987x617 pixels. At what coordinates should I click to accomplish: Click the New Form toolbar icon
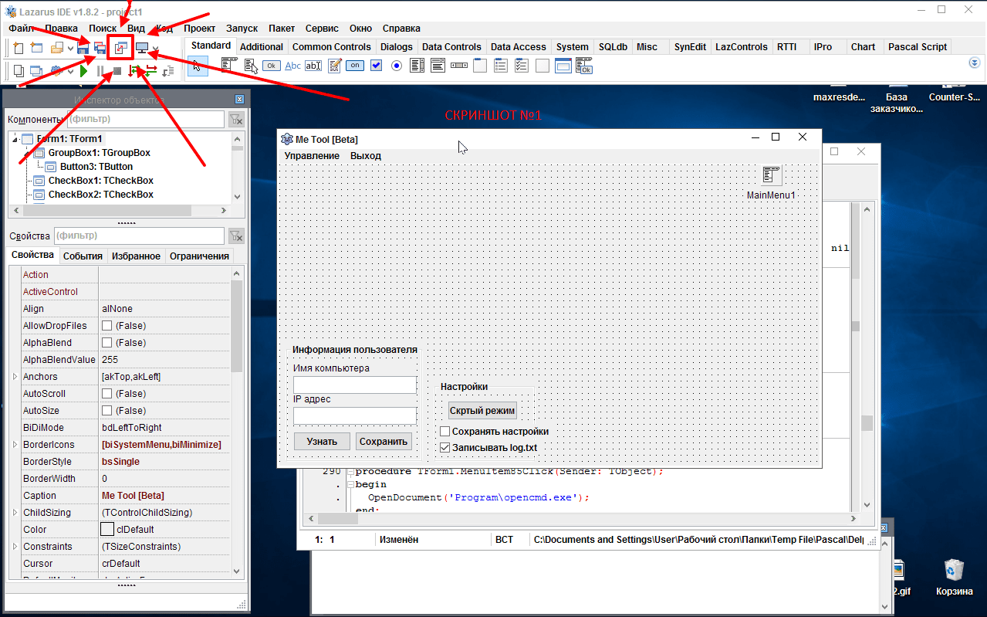pyautogui.click(x=35, y=48)
